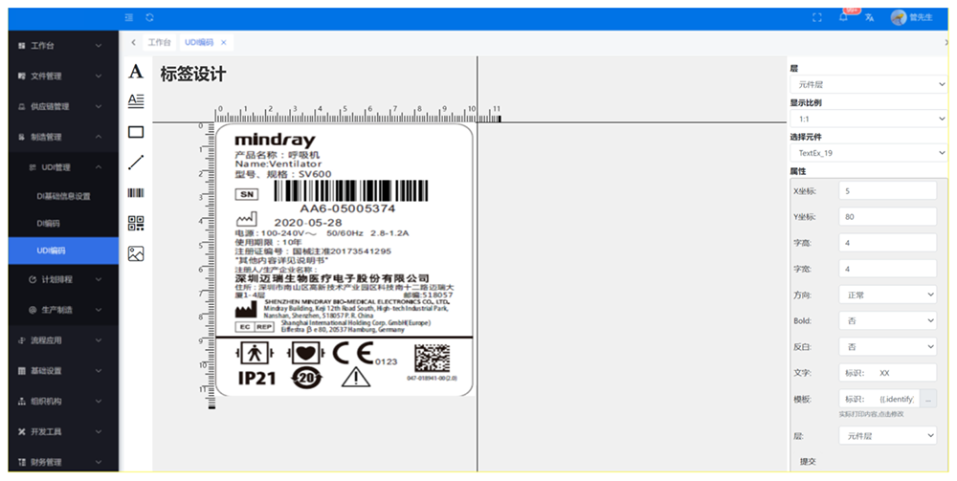Choose the diagonal line drawing tool
This screenshot has height=481, width=957.
pyautogui.click(x=136, y=163)
